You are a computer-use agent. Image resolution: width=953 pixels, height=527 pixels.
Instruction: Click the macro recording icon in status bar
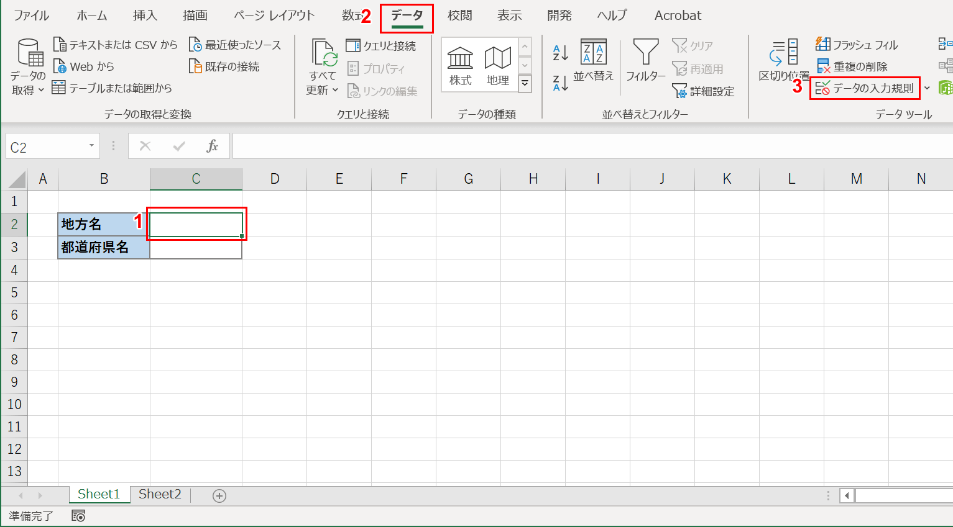[x=78, y=516]
